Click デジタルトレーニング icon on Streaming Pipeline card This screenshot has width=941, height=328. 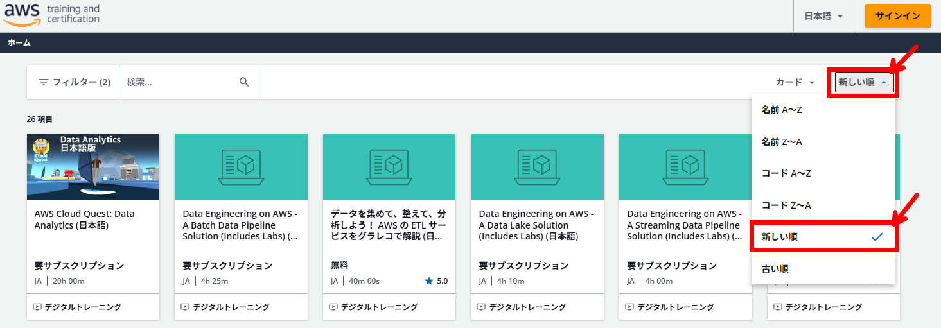coord(629,307)
